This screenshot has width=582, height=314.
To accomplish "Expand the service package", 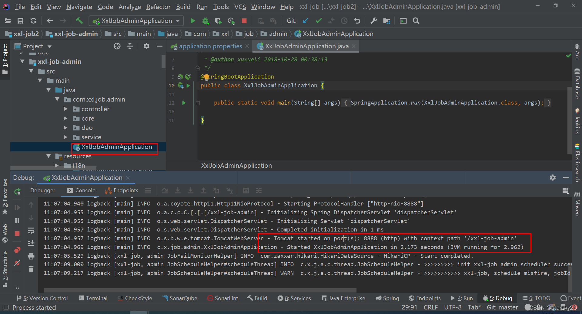I will [x=65, y=137].
